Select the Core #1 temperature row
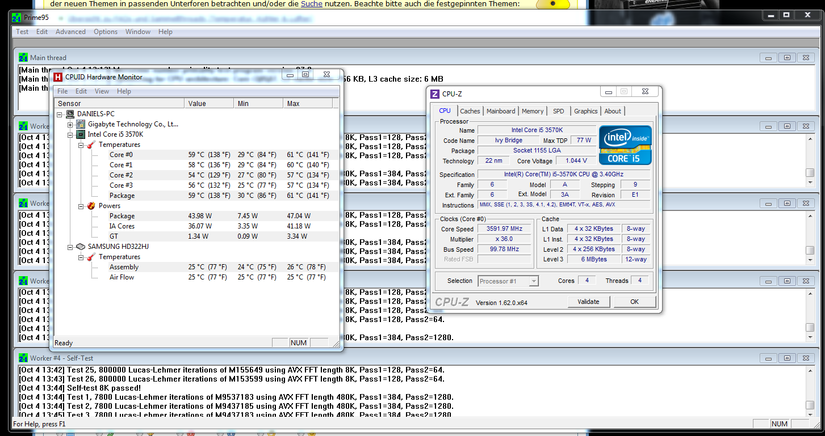 [x=197, y=165]
